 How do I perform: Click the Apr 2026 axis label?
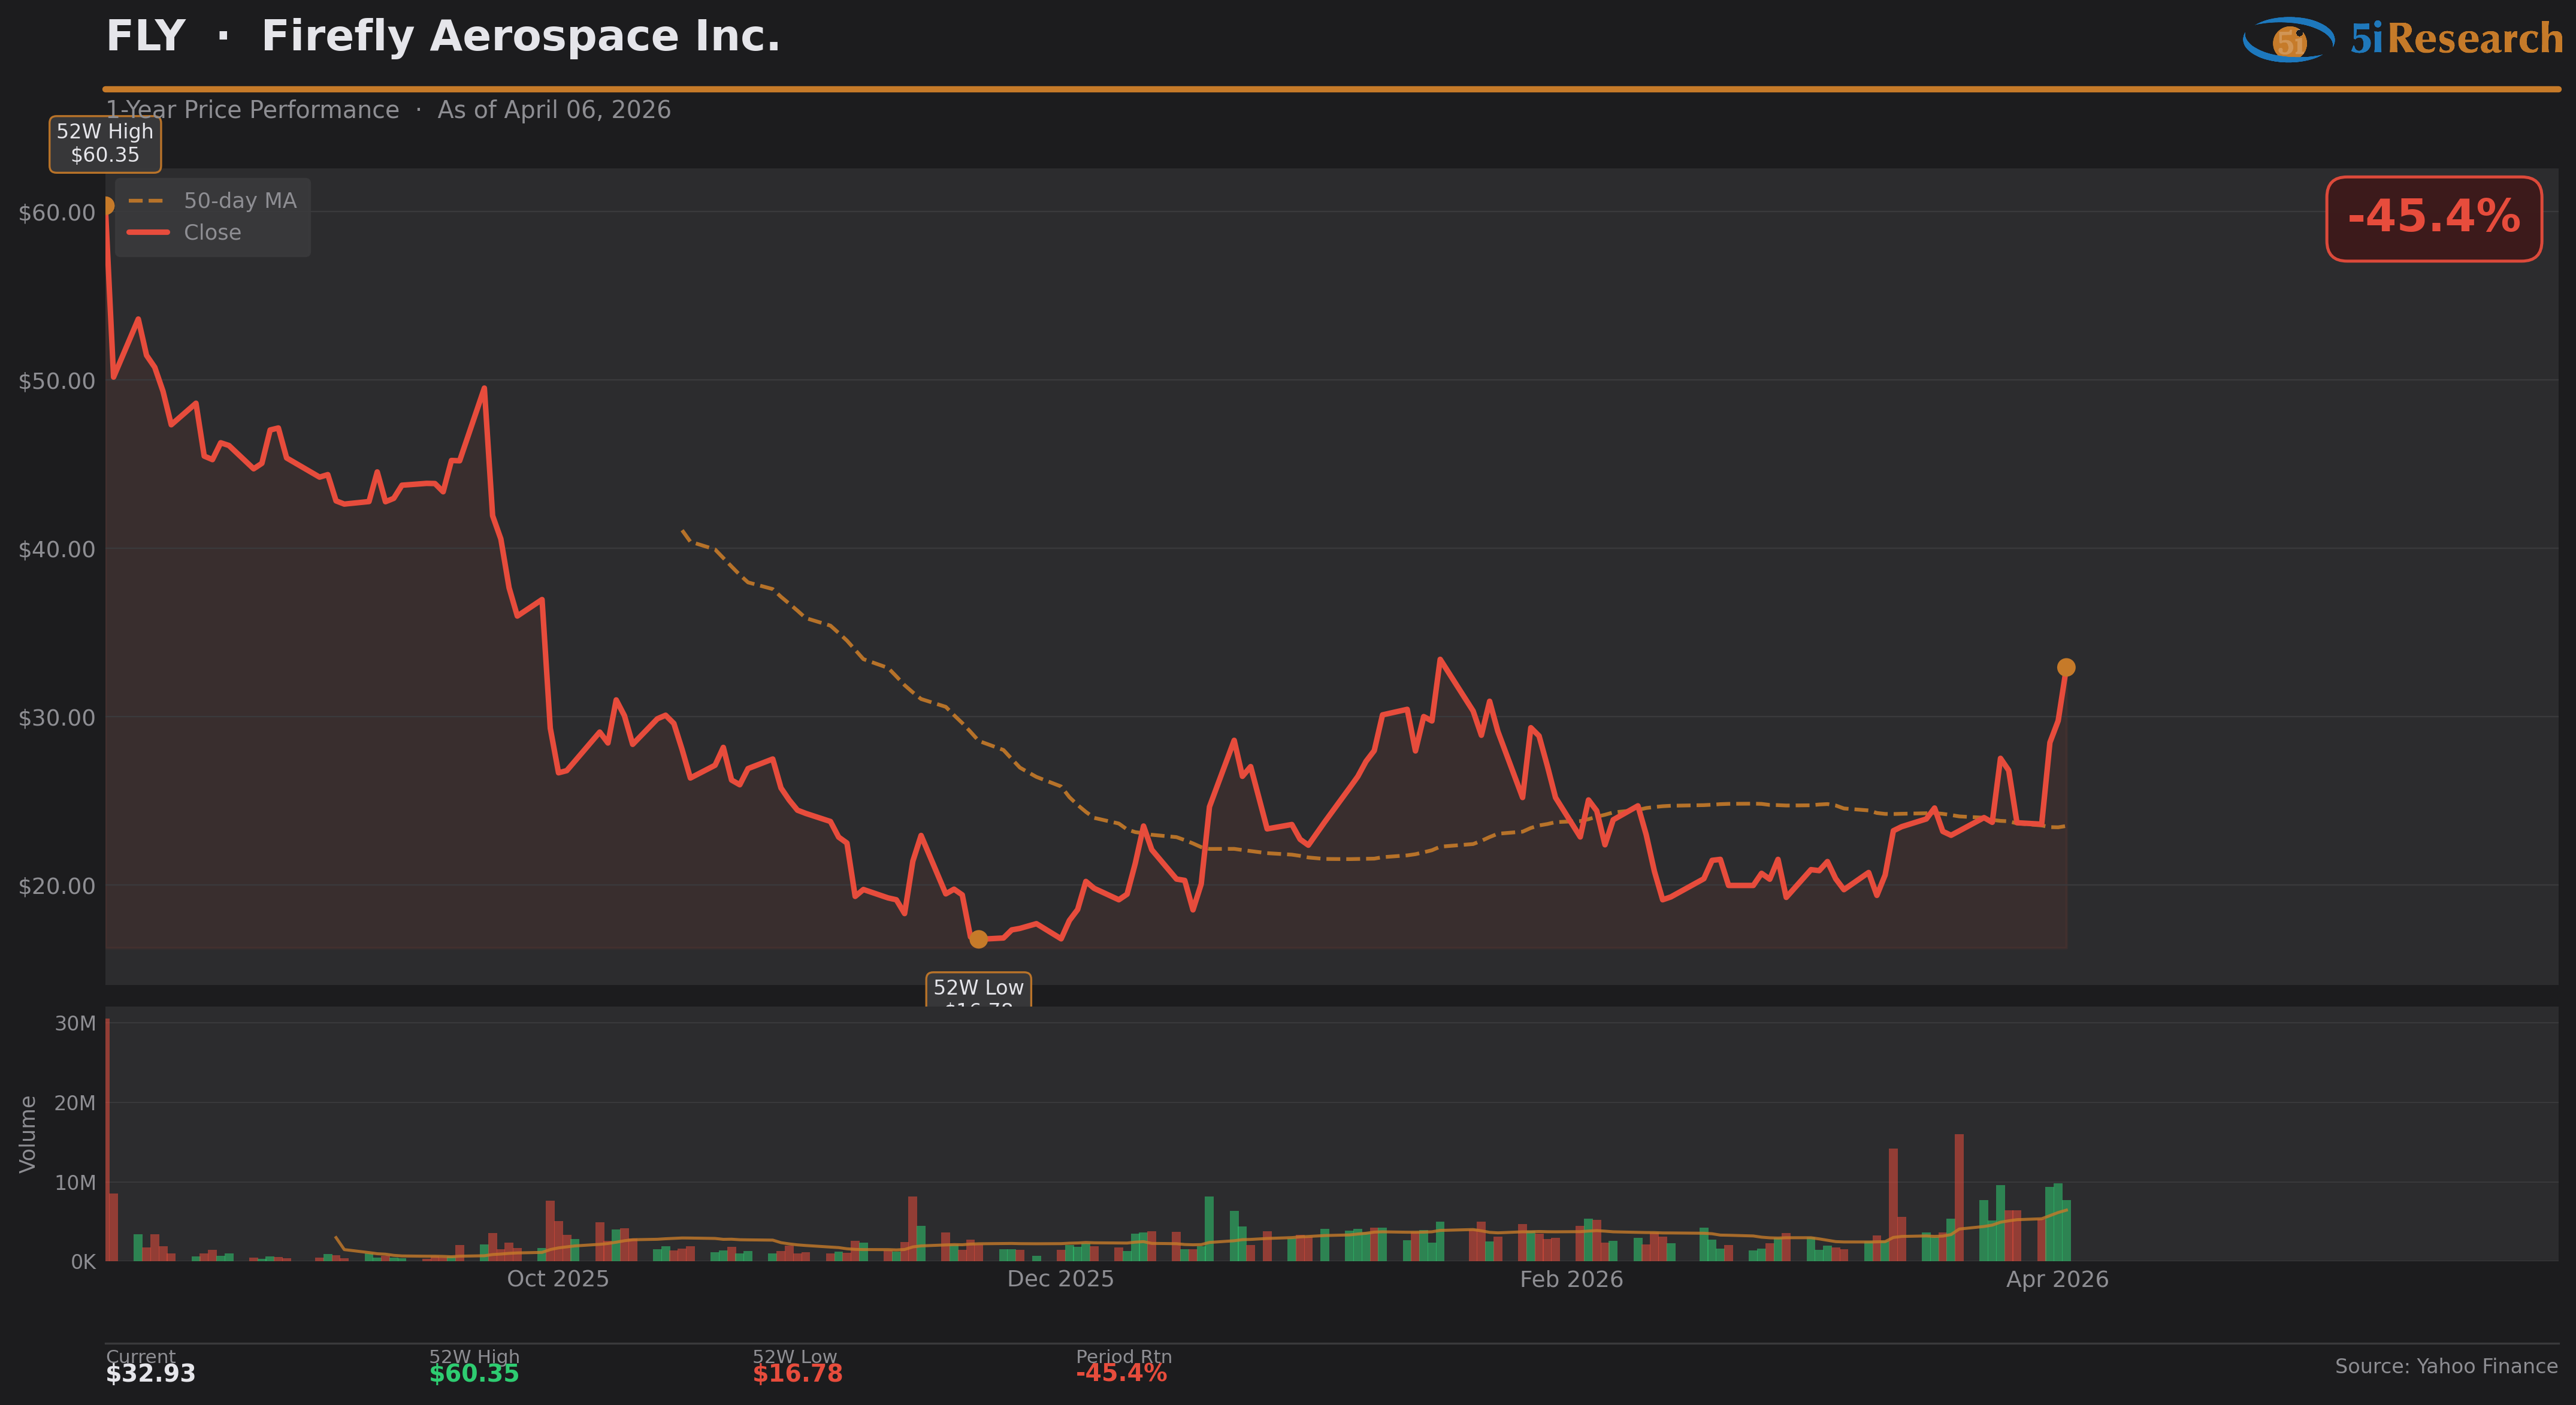tap(2057, 1279)
